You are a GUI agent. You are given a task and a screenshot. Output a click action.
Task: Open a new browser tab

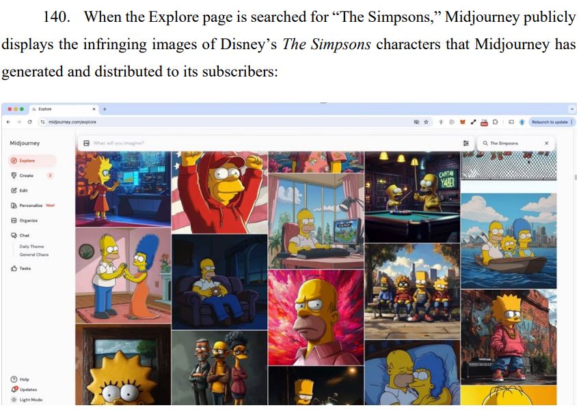[105, 109]
